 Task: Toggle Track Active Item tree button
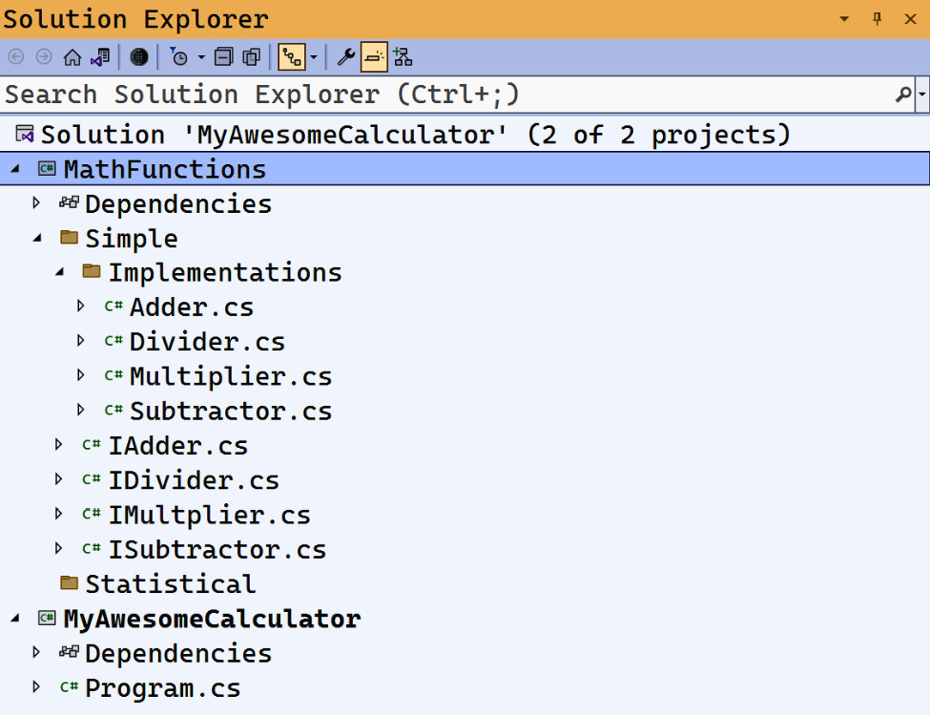[292, 58]
